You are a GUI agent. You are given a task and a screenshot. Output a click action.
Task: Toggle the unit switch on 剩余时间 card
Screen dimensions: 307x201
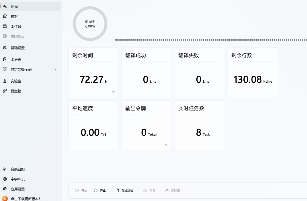113,92
